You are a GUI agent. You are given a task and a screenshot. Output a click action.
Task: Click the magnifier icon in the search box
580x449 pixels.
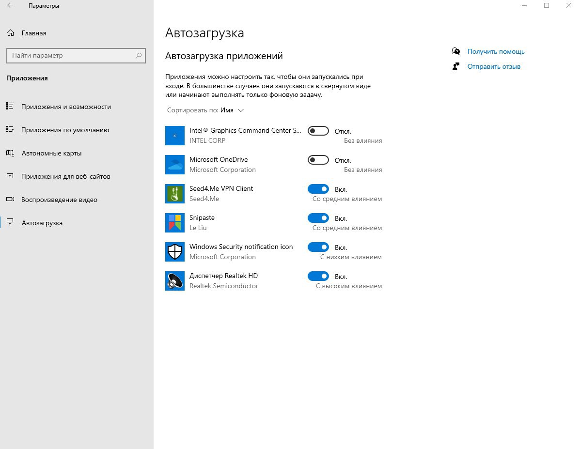pyautogui.click(x=139, y=56)
